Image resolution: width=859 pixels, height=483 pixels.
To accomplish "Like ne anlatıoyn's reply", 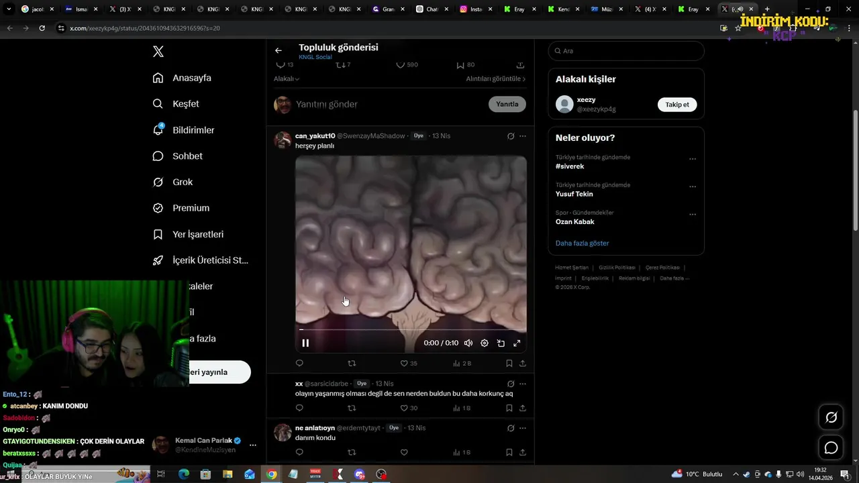I will [x=404, y=452].
